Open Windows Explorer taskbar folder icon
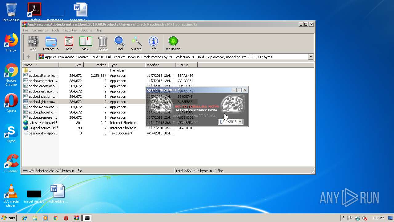 pyautogui.click(x=35, y=218)
